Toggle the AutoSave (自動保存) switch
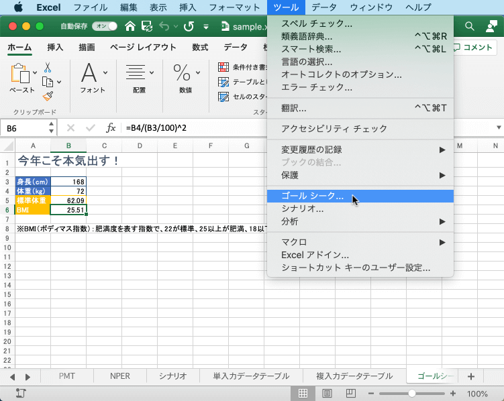 tap(105, 26)
